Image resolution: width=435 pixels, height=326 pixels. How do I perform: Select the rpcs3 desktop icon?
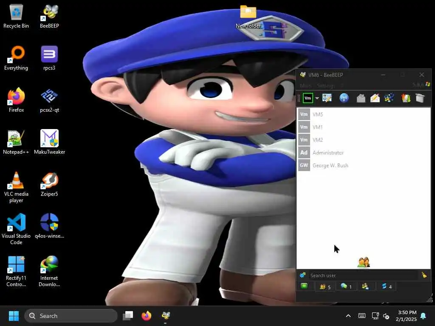point(49,58)
